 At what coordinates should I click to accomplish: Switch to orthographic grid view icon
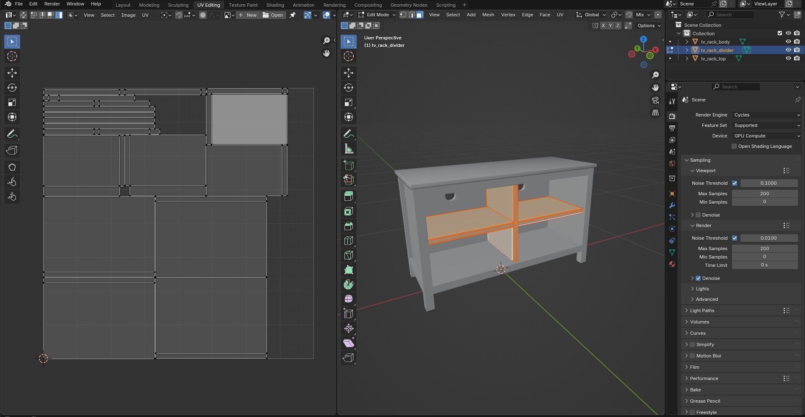click(655, 113)
